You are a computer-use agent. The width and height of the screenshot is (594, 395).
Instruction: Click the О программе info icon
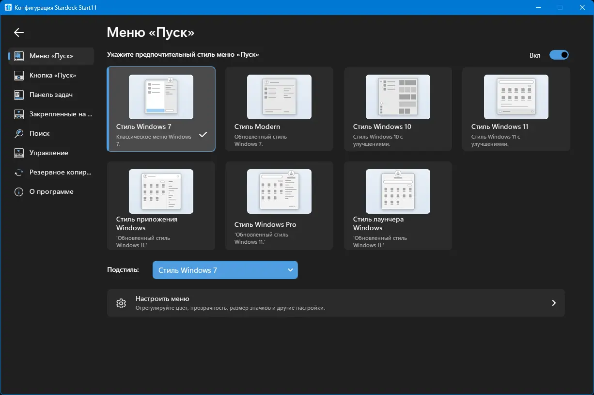[19, 192]
